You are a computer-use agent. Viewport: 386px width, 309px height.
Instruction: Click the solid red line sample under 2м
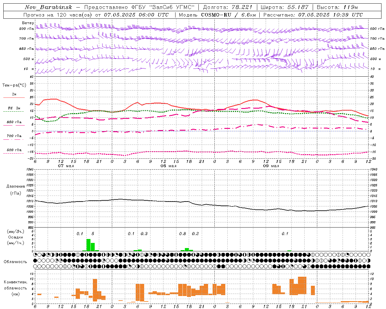pyautogui.click(x=14, y=98)
